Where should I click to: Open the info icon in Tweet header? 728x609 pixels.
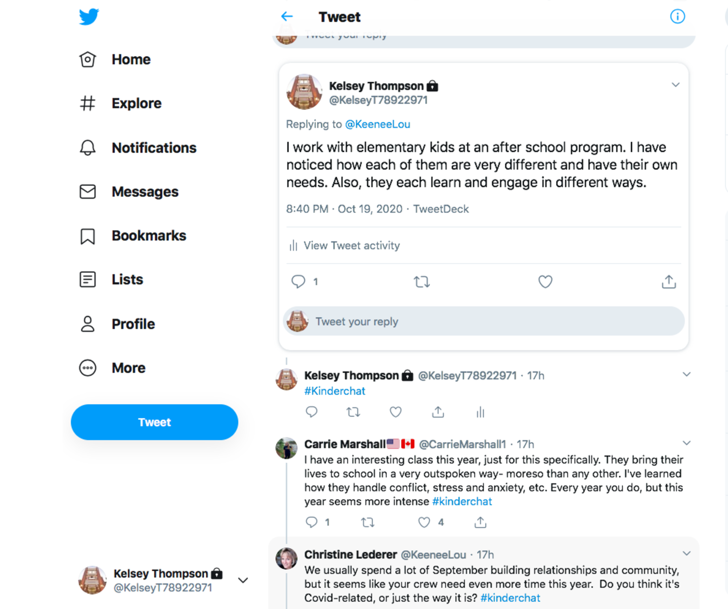(x=677, y=16)
